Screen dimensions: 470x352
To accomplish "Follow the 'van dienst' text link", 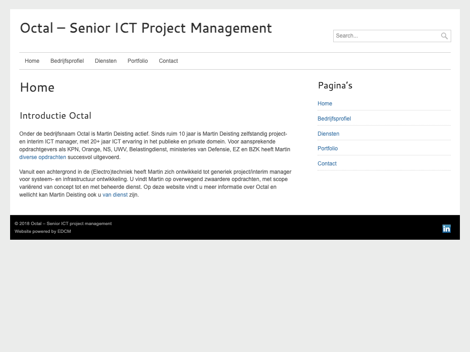I will (x=115, y=195).
